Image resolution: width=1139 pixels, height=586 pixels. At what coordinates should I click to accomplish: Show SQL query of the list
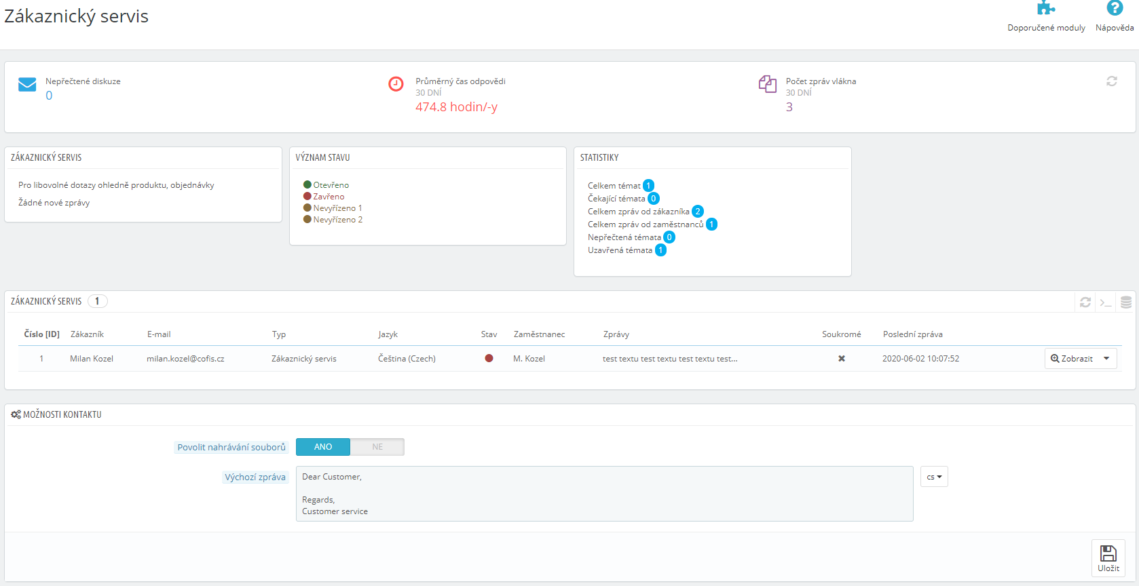coord(1106,302)
